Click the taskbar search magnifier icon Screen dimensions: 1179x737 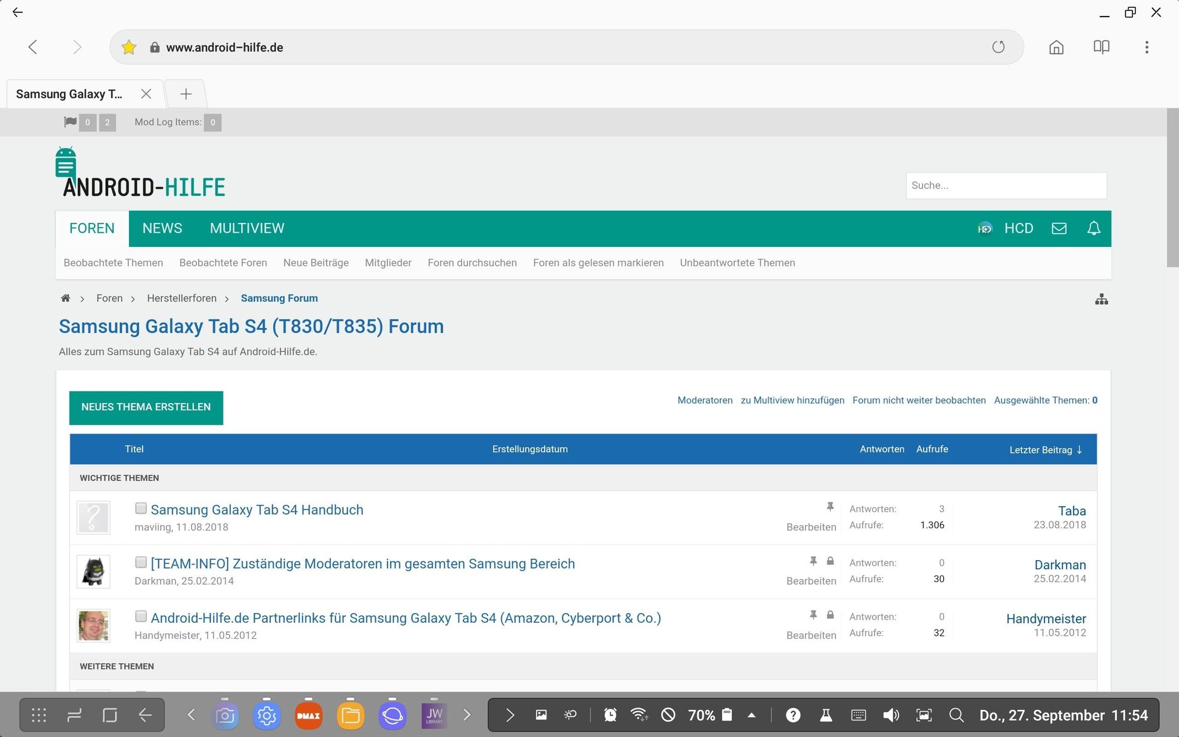click(956, 715)
